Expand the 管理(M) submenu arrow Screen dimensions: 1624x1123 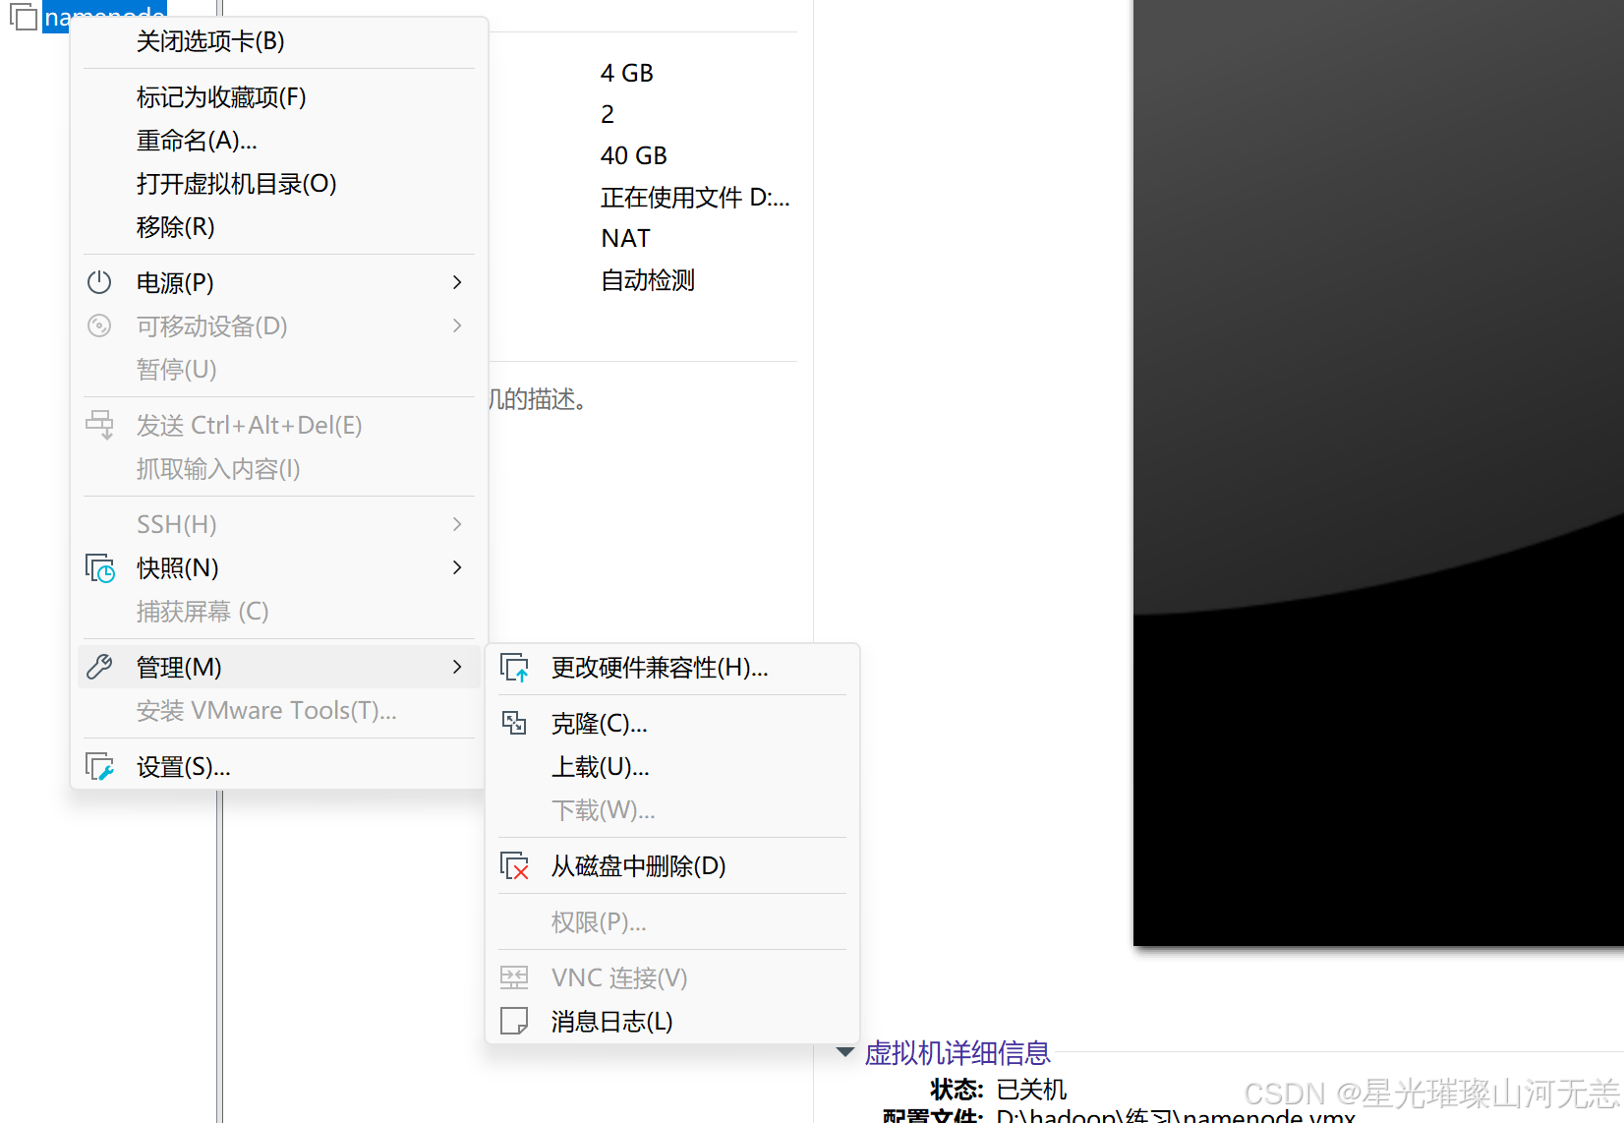457,667
